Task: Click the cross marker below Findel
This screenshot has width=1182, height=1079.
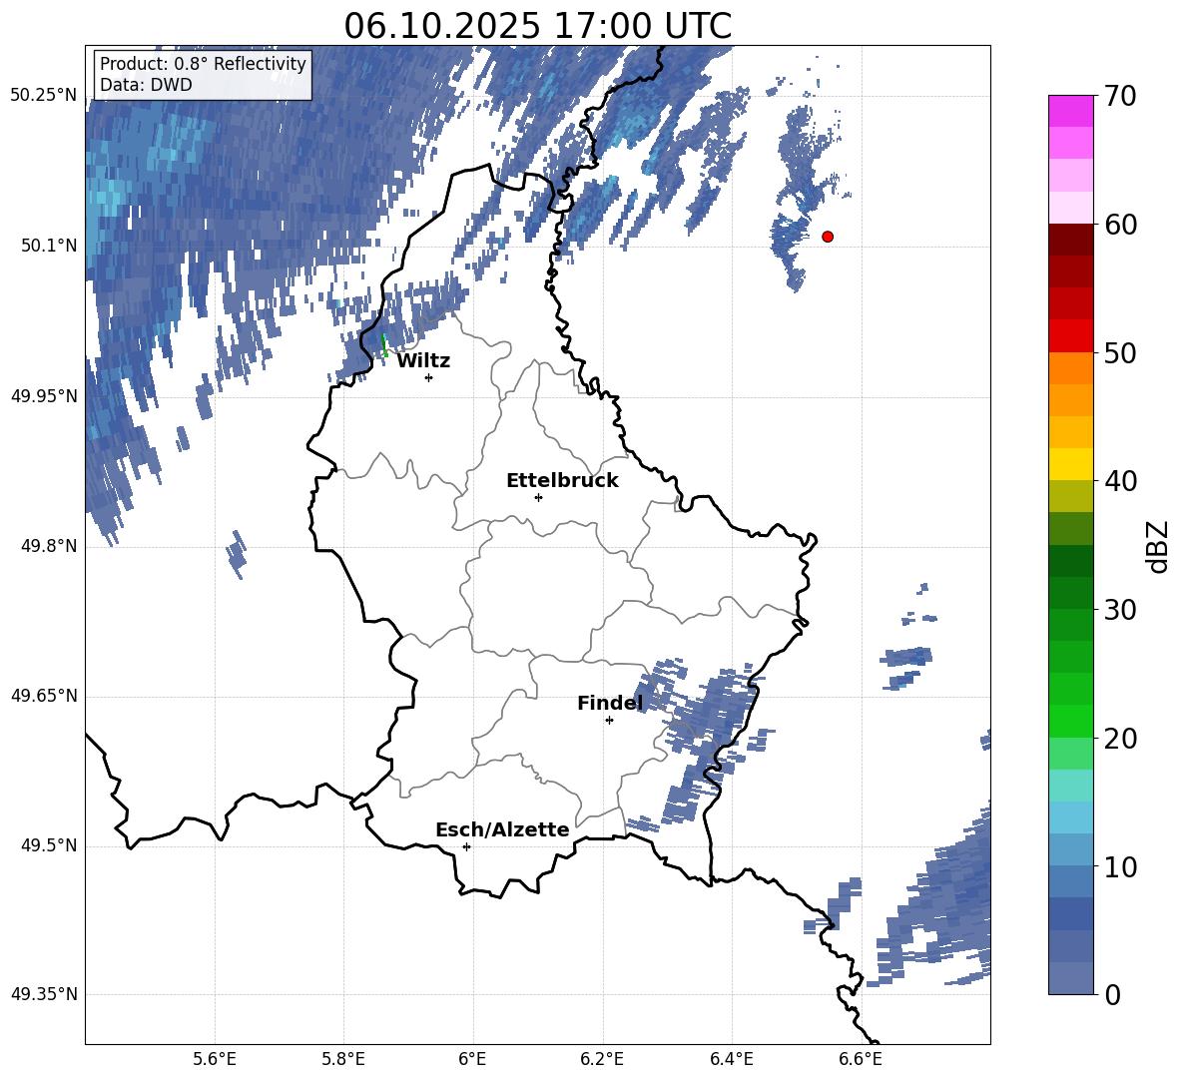Action: point(609,721)
